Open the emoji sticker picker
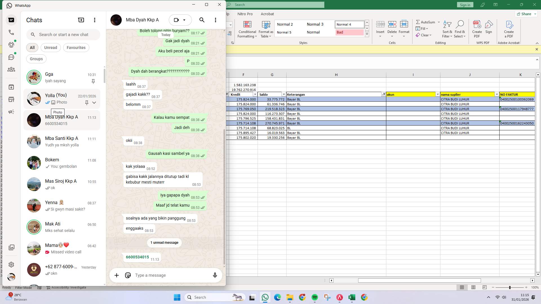 pyautogui.click(x=128, y=275)
